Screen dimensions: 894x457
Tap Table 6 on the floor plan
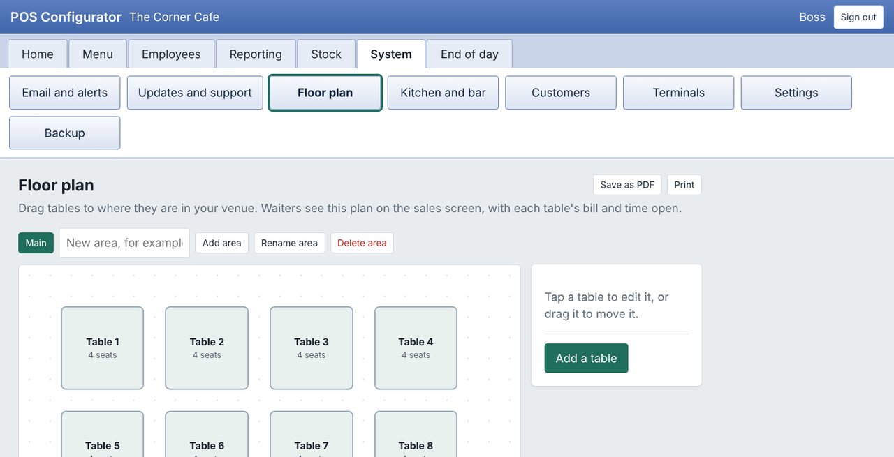pyautogui.click(x=207, y=434)
